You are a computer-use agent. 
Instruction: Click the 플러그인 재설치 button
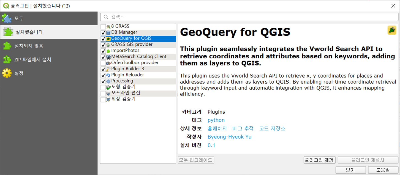click(x=368, y=160)
